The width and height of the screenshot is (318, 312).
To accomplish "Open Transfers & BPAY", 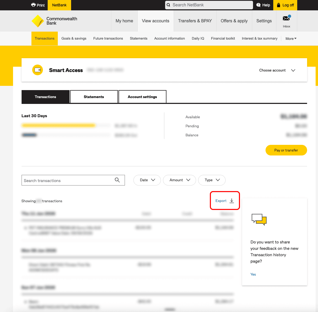I will pos(195,21).
